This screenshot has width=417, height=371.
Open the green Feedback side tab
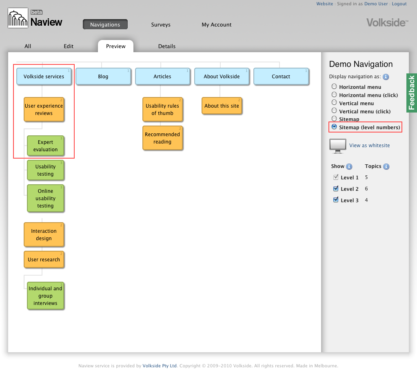coord(412,93)
